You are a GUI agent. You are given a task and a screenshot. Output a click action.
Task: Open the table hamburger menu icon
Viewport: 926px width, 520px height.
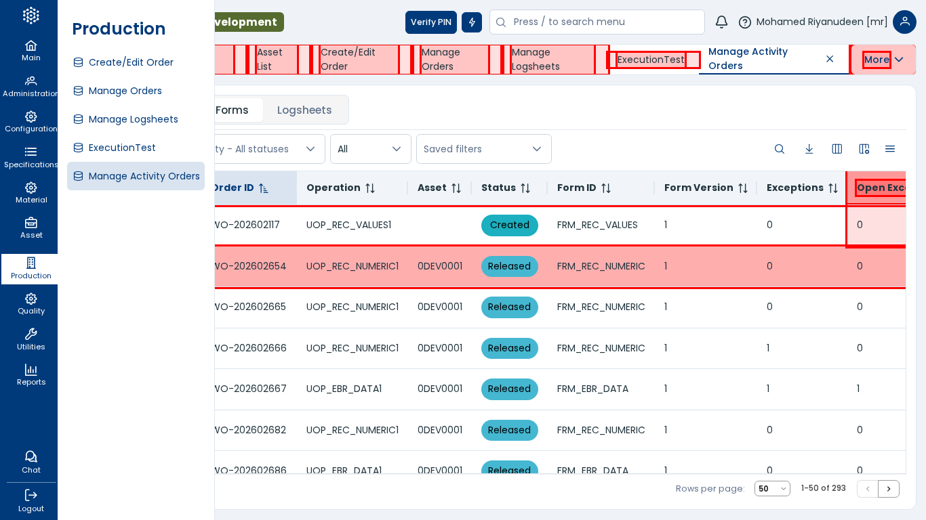(x=890, y=149)
